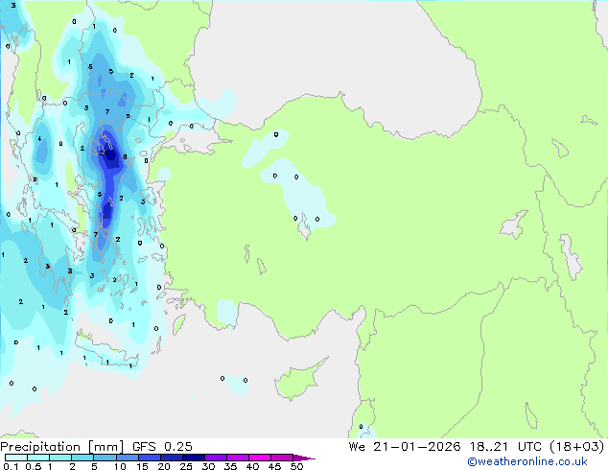
Task: Select the purple swatch between 30 and 35
Action: coord(216,458)
